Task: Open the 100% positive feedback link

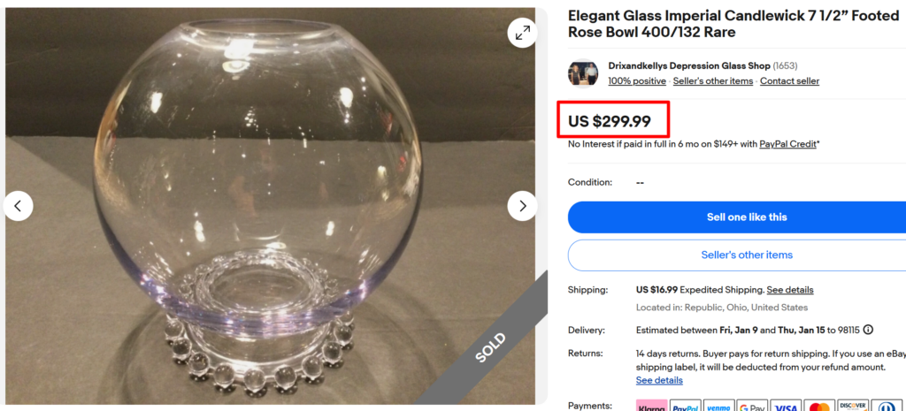Action: pyautogui.click(x=637, y=81)
